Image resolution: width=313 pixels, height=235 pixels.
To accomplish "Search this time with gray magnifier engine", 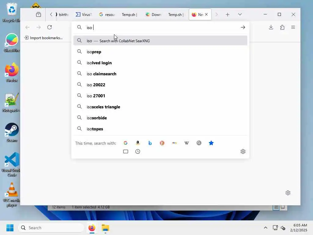I will click(x=199, y=143).
